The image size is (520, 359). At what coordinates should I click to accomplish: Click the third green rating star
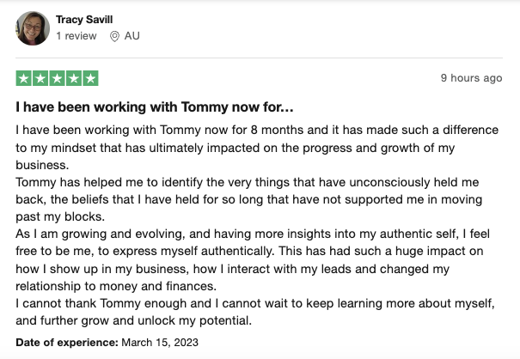tap(57, 78)
